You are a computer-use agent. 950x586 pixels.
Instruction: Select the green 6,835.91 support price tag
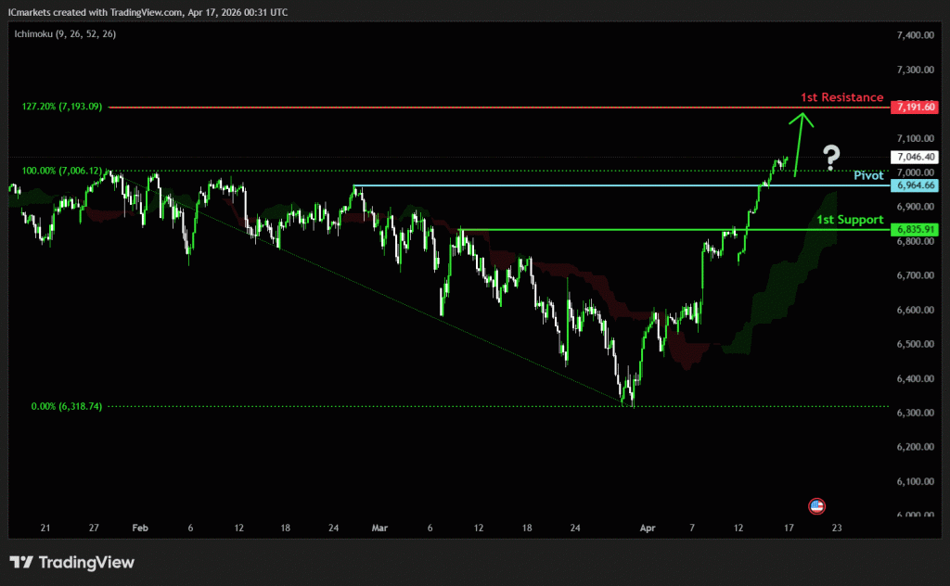pyautogui.click(x=914, y=229)
